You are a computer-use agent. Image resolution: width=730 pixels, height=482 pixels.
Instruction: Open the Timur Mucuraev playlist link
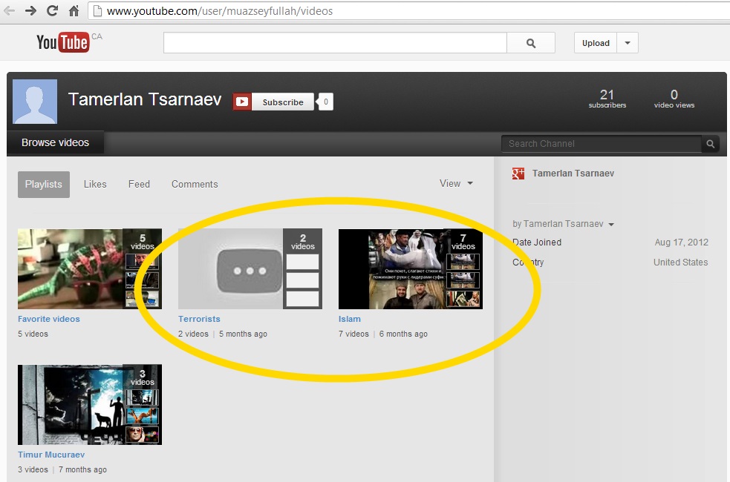tap(51, 455)
